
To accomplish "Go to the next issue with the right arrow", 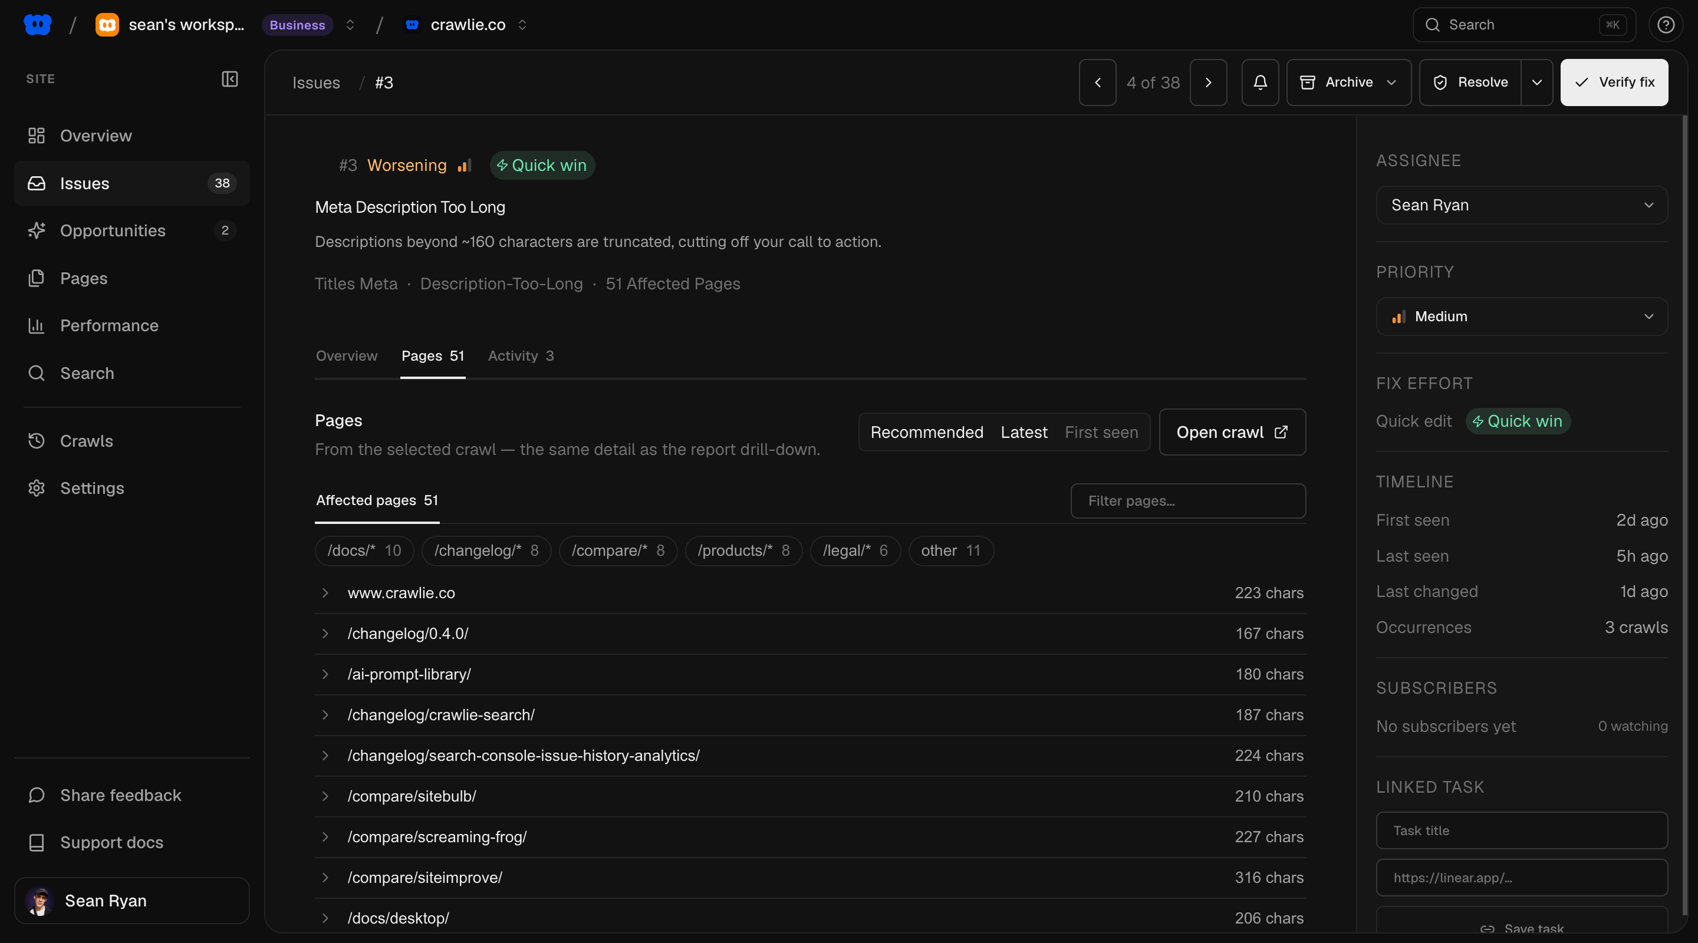I will [1207, 83].
